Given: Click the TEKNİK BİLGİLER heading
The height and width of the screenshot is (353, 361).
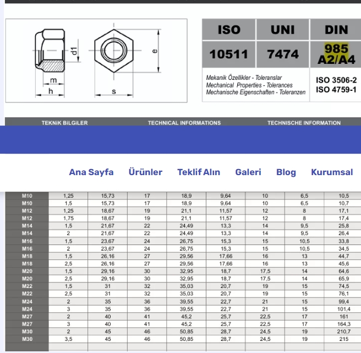Looking at the screenshot, I should coord(64,123).
